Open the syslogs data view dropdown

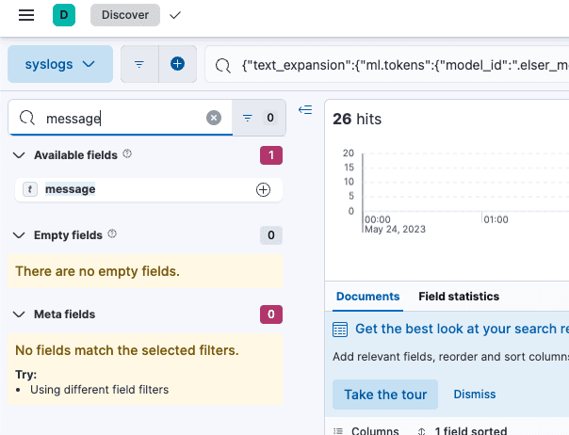point(60,64)
